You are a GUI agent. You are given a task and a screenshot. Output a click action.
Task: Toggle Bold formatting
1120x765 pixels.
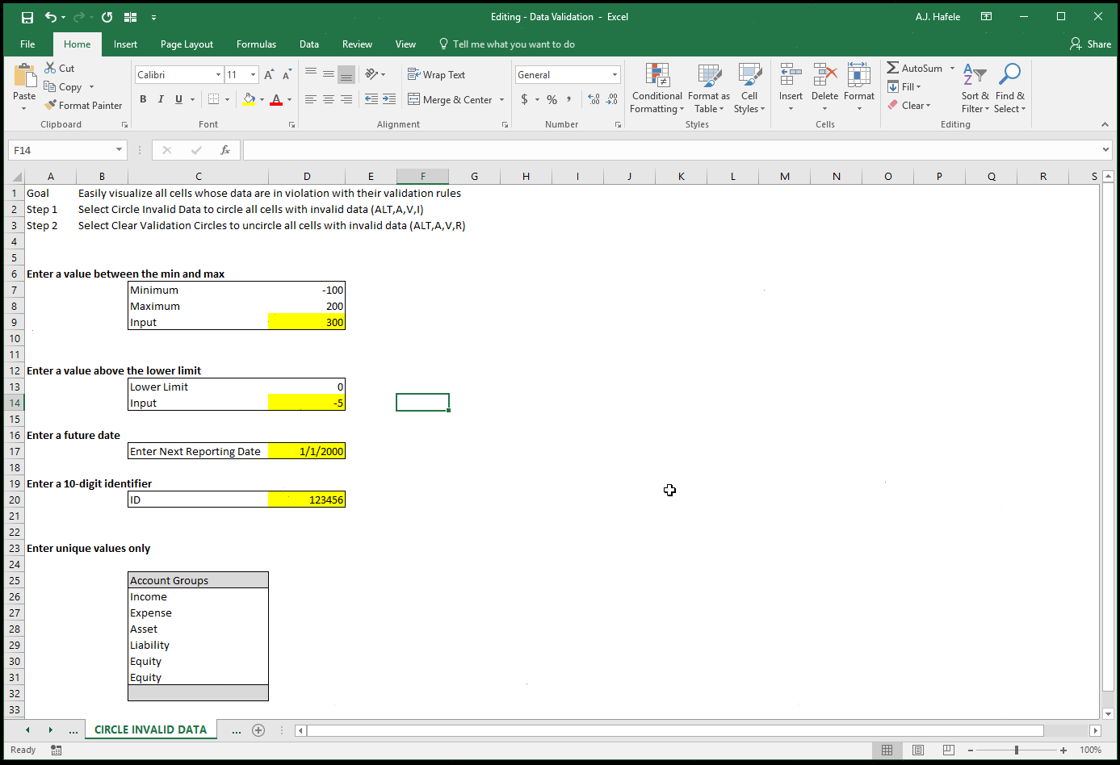point(143,99)
